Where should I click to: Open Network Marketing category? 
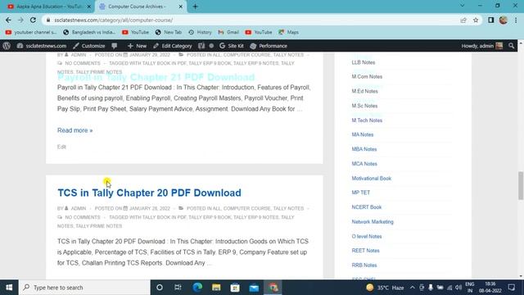pyautogui.click(x=373, y=222)
